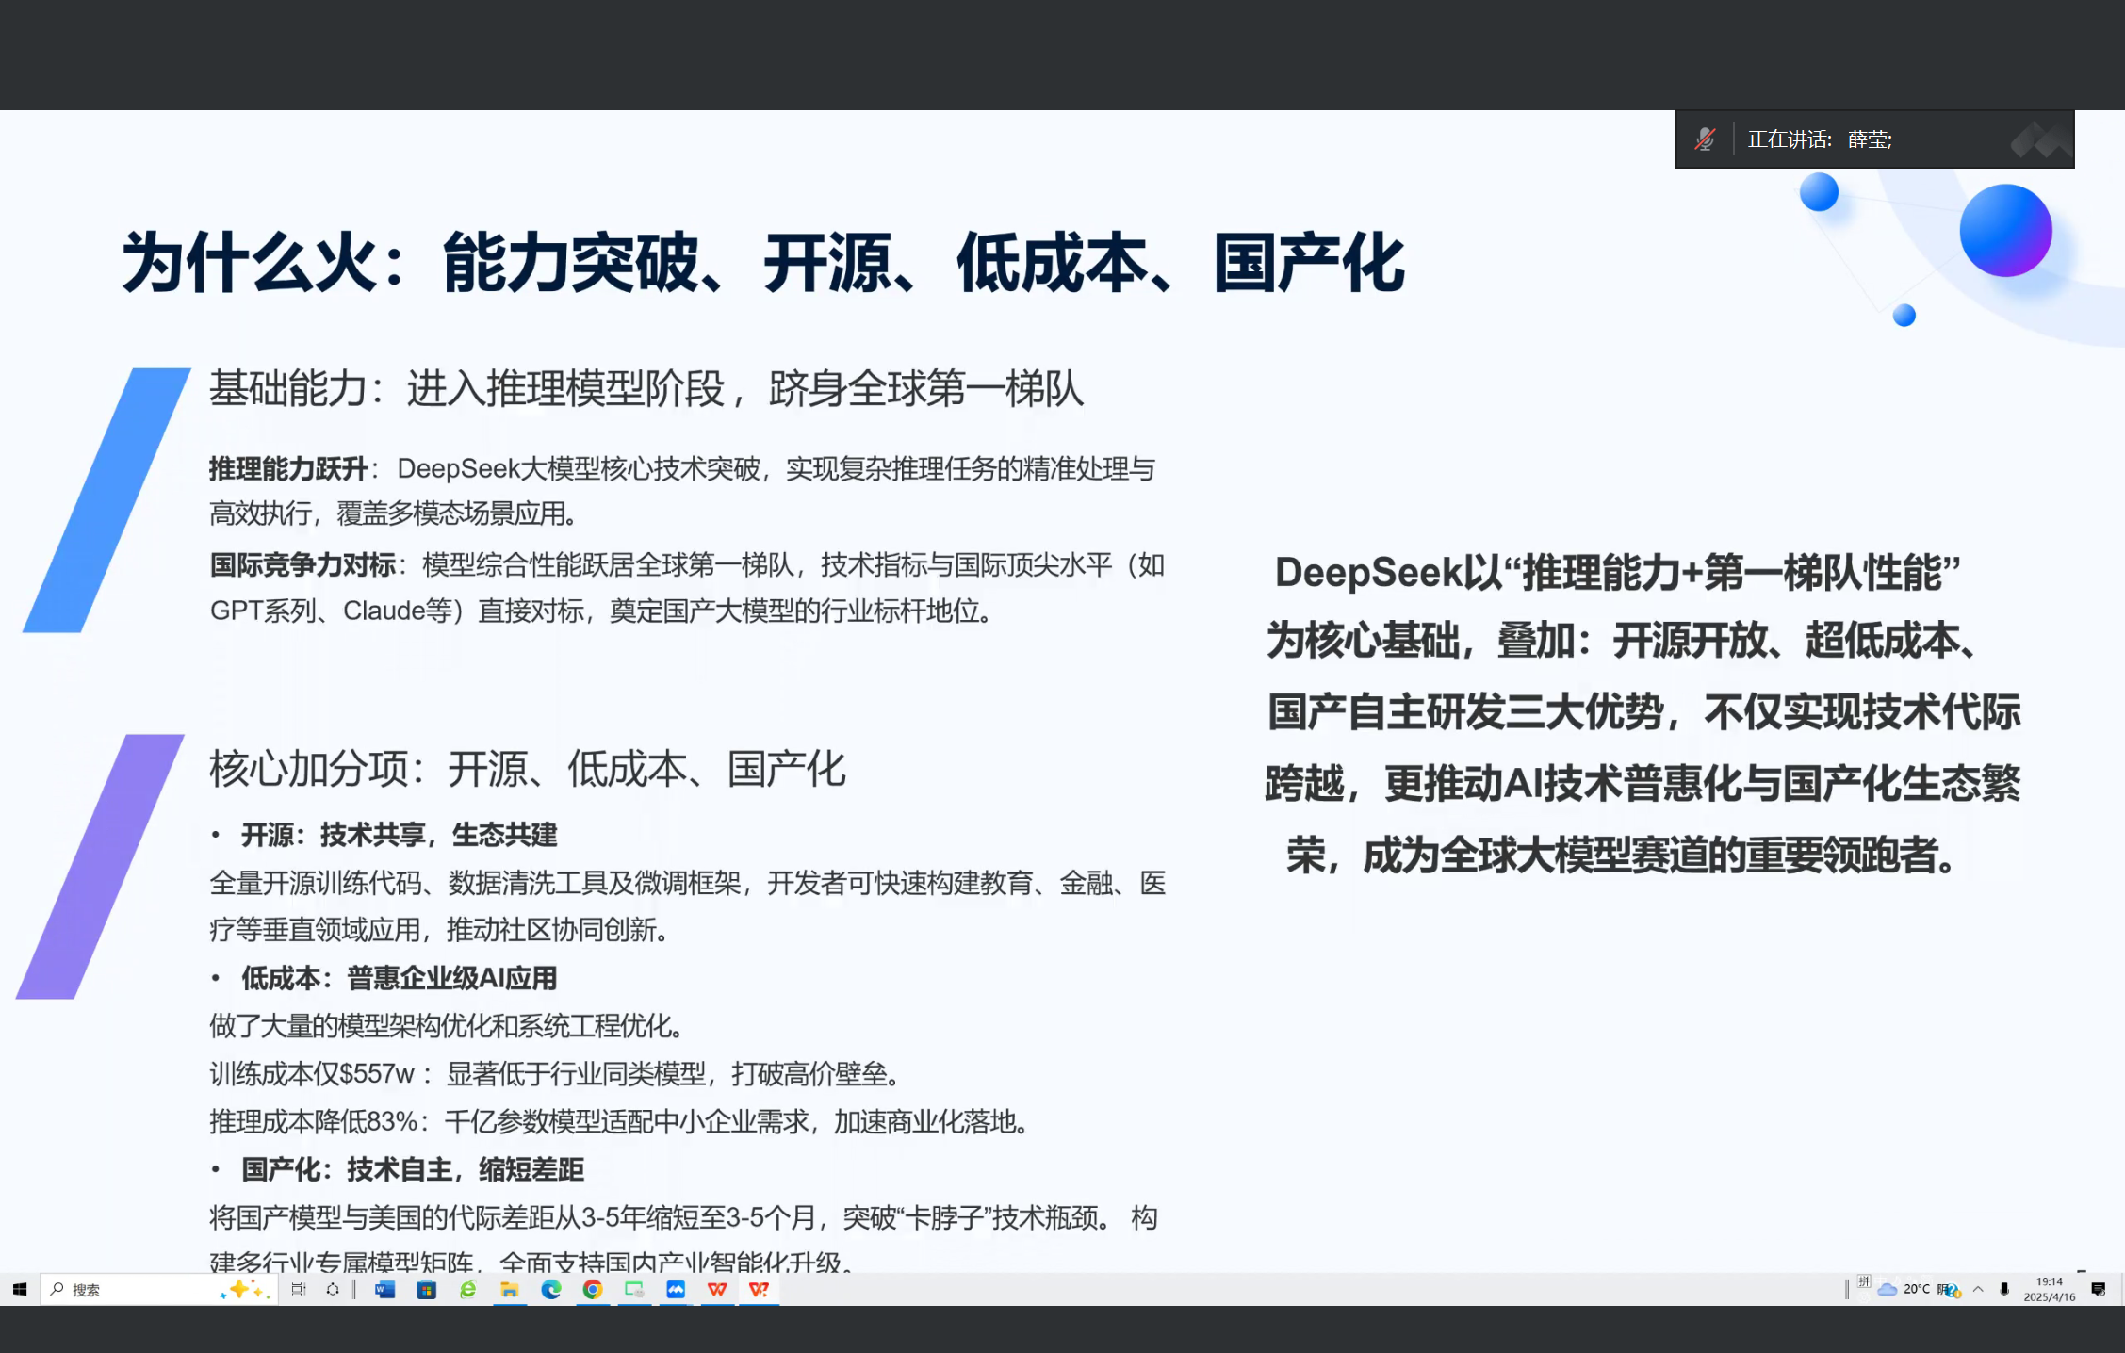Switch to the WPS Office taskbar icon
The width and height of the screenshot is (2125, 1353).
(717, 1289)
